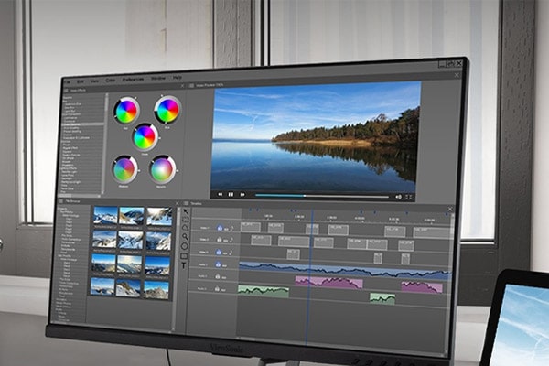Click the pause button under video preview
The width and height of the screenshot is (549, 366).
point(231,194)
